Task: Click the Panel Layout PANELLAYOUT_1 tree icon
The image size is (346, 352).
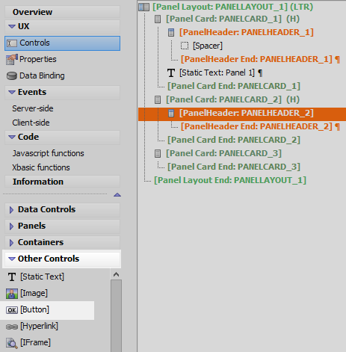Action: (144, 7)
